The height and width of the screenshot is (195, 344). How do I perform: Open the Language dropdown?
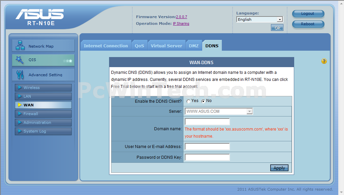[x=260, y=19]
